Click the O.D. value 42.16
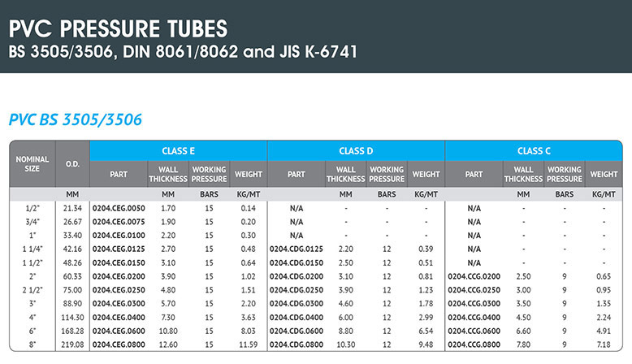This screenshot has height=364, width=632. (72, 249)
